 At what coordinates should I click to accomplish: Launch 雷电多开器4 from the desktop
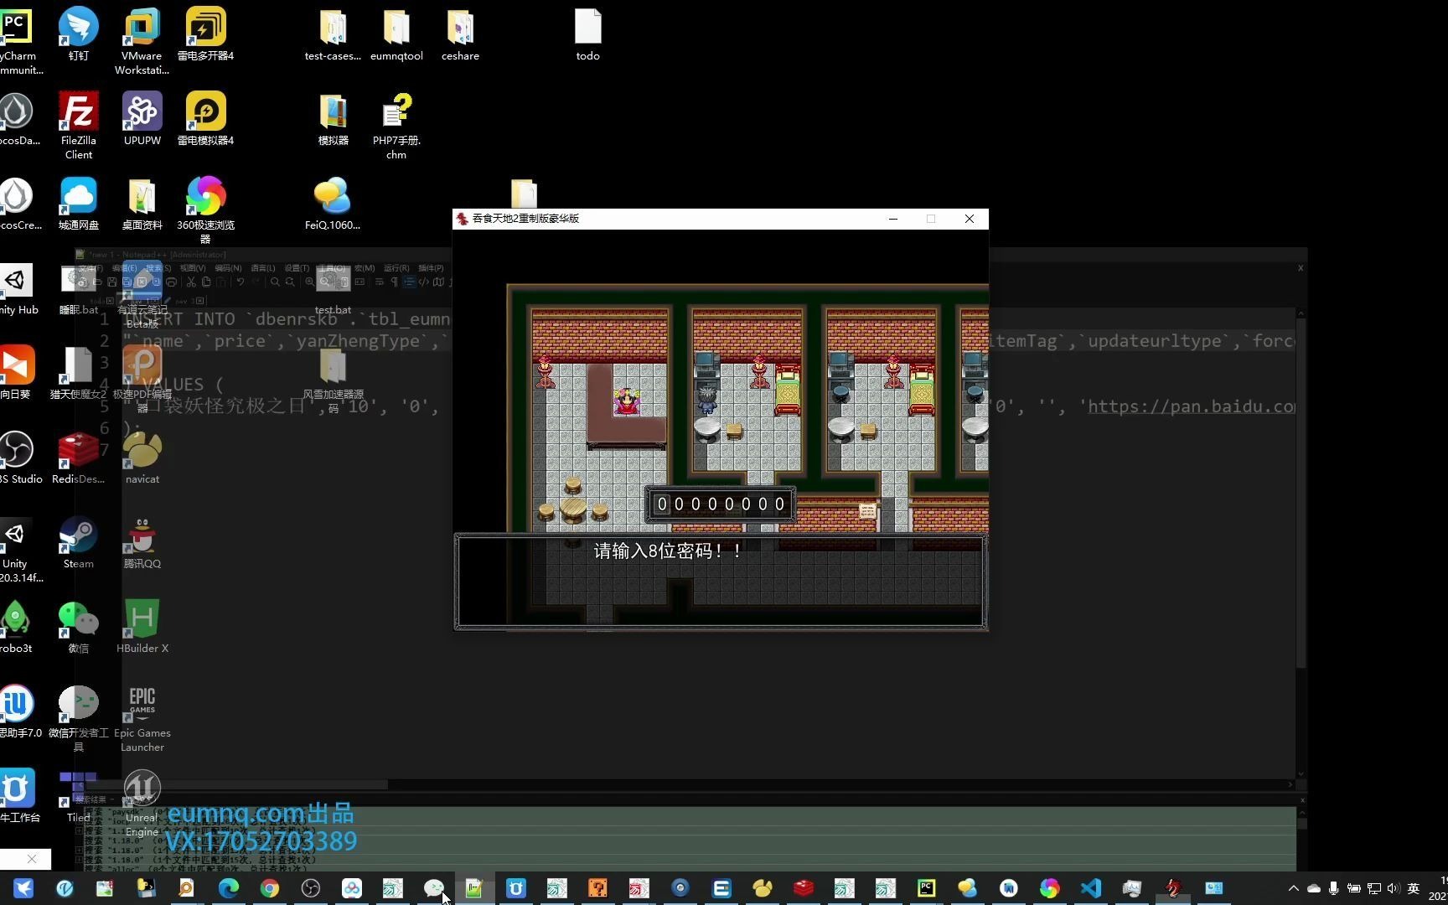coord(205,34)
